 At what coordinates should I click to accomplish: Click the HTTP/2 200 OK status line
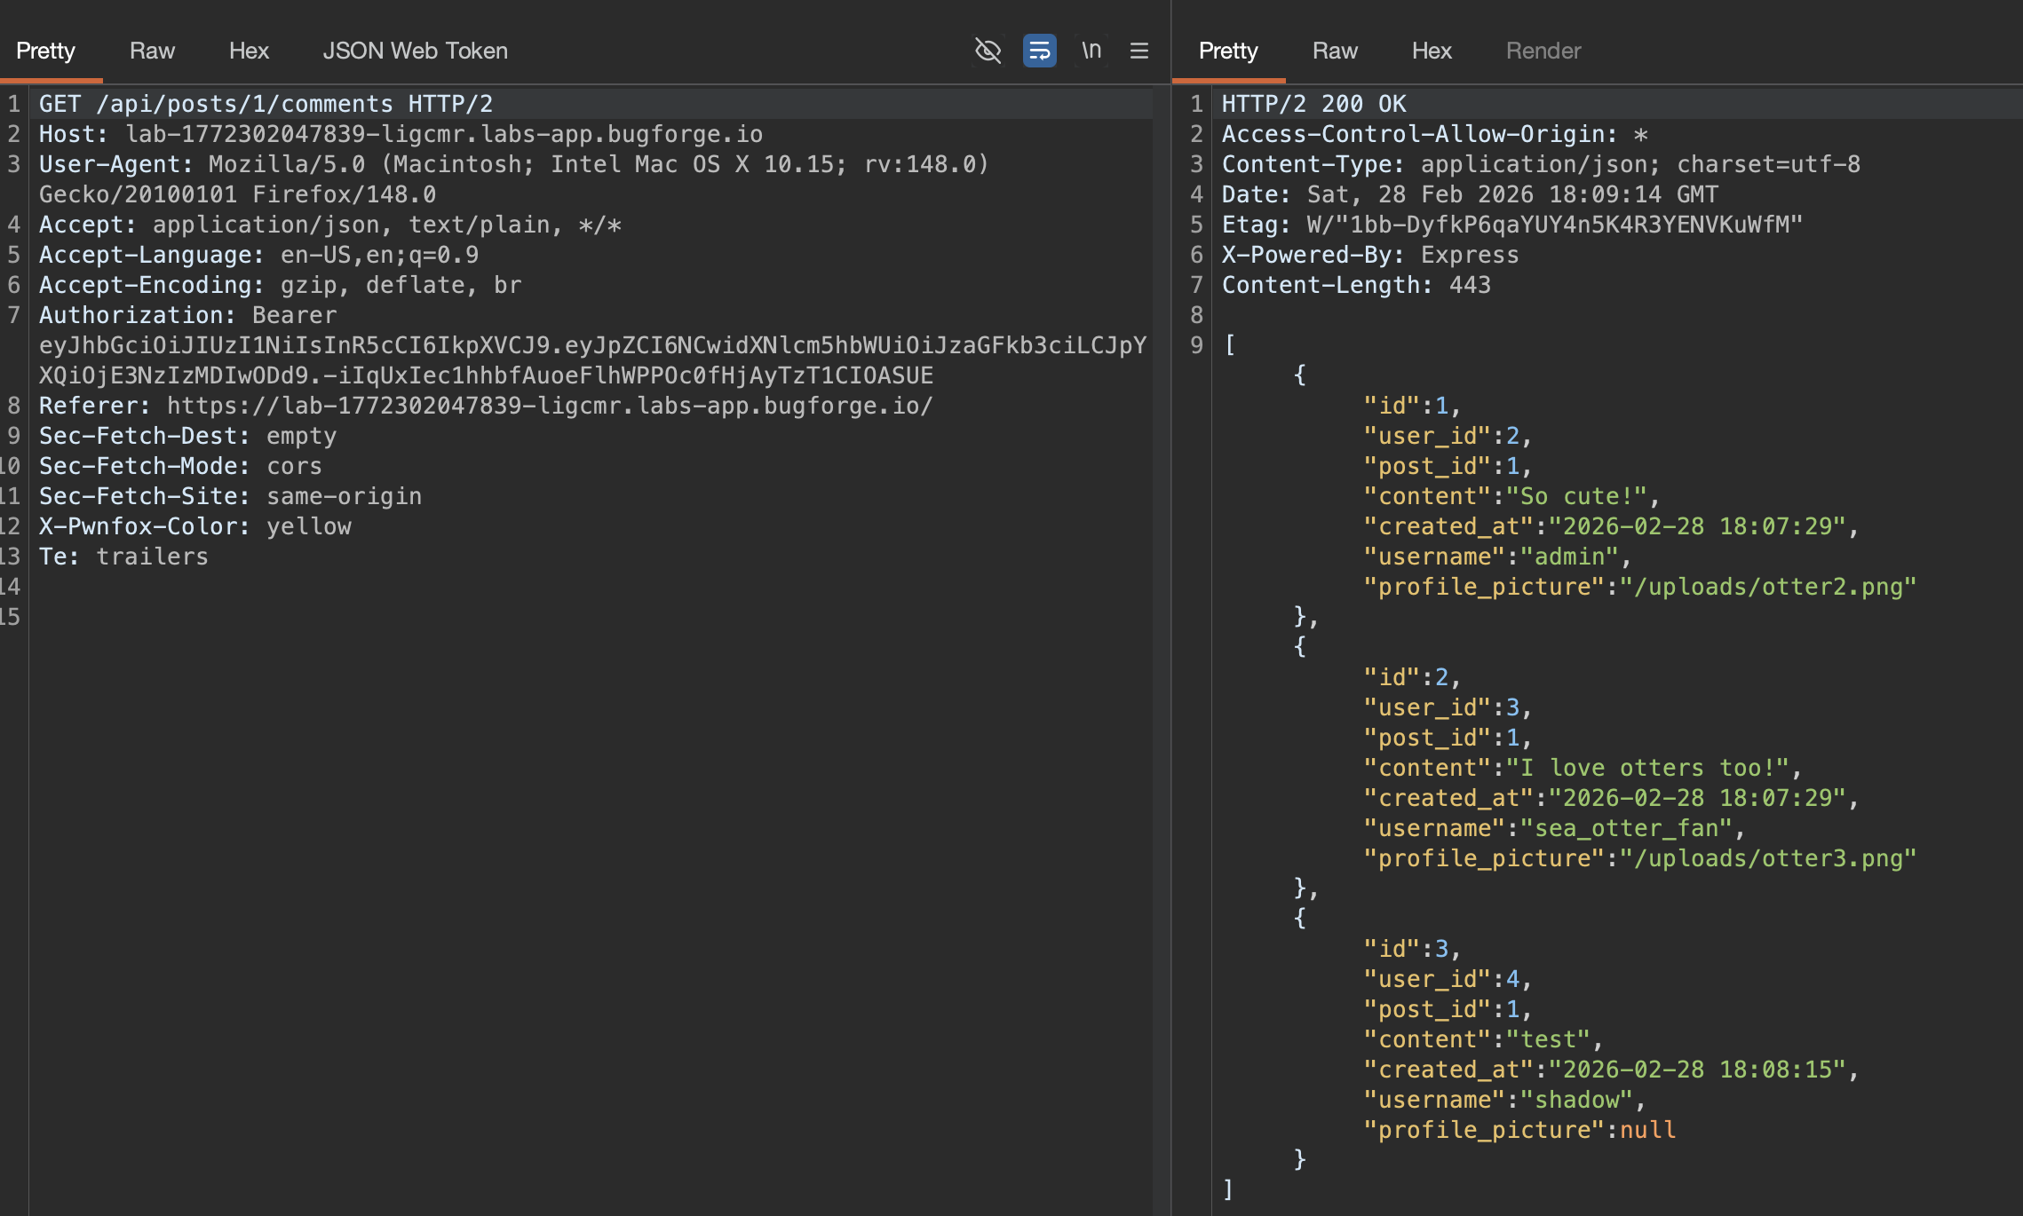coord(1313,104)
